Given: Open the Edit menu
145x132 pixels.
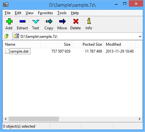Looking at the screenshot, I should tap(18, 13).
